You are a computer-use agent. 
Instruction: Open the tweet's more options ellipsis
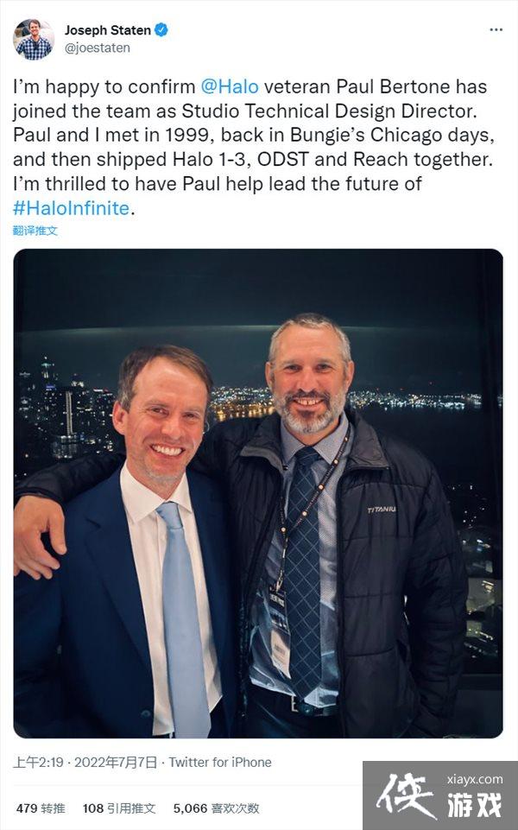[496, 29]
